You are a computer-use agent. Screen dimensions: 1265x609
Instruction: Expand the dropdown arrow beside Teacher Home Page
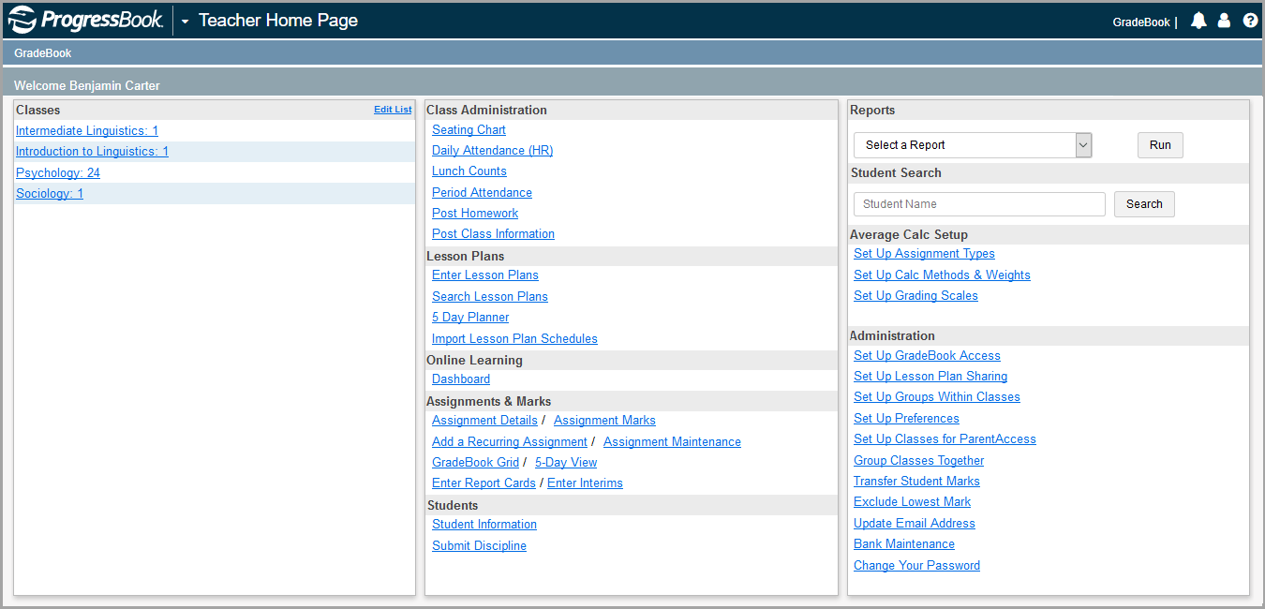(184, 21)
